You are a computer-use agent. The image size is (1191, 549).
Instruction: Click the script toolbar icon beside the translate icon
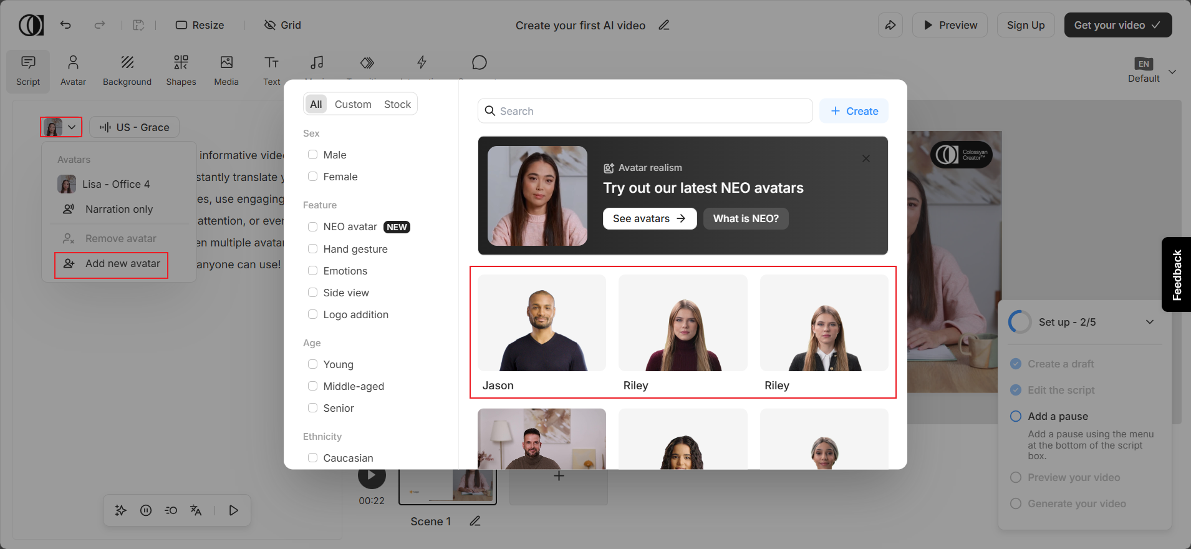tap(171, 510)
